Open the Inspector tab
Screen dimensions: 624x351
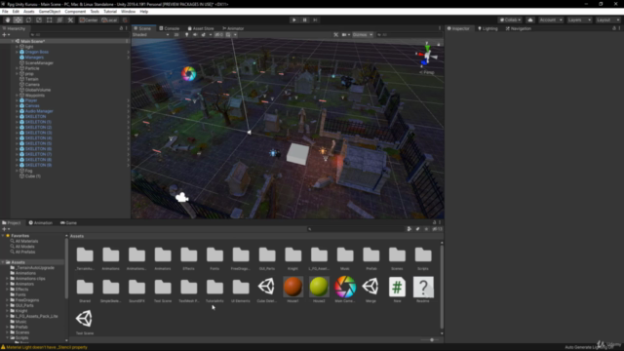[458, 28]
